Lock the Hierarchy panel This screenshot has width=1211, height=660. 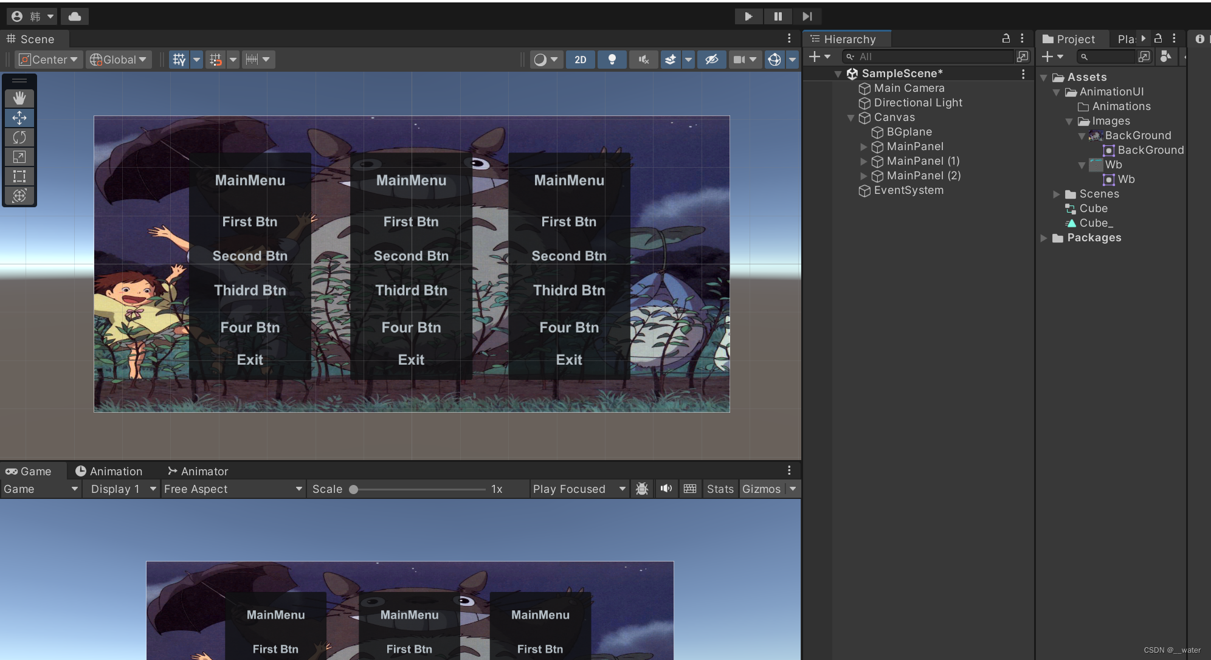point(1006,38)
